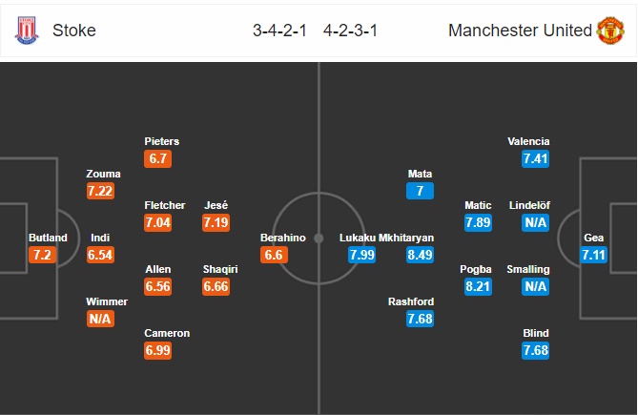Click Lukaku's 7.99 rating badge
The image size is (638, 415).
(x=362, y=255)
